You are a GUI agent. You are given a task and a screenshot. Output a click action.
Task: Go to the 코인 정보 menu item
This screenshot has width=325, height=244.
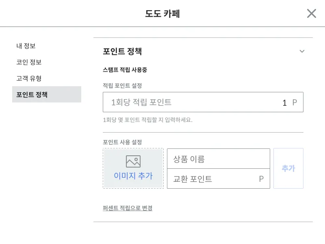tap(29, 62)
